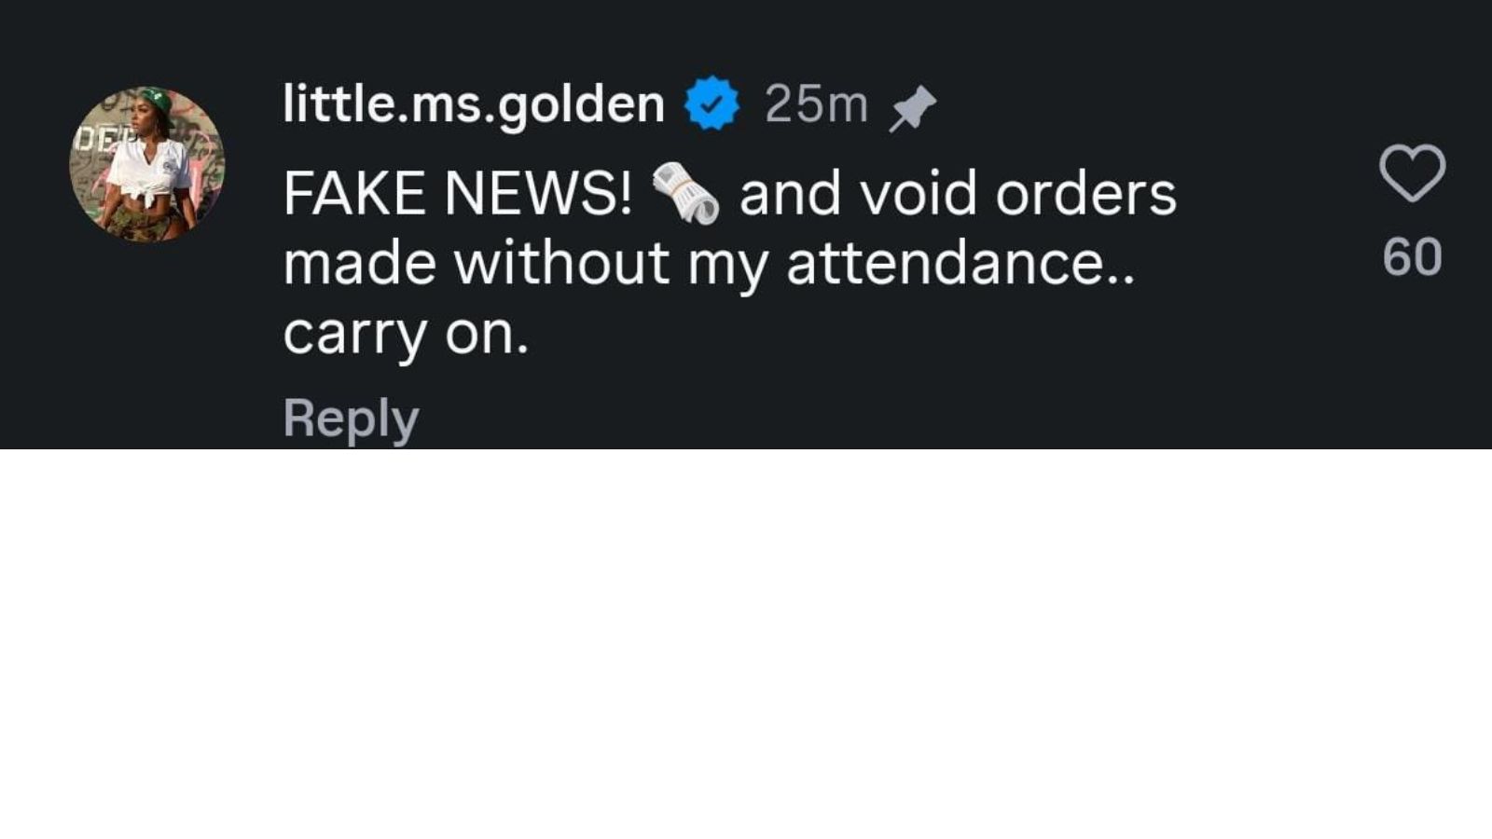
Task: Click the blank white area below comment
Action: [746, 643]
